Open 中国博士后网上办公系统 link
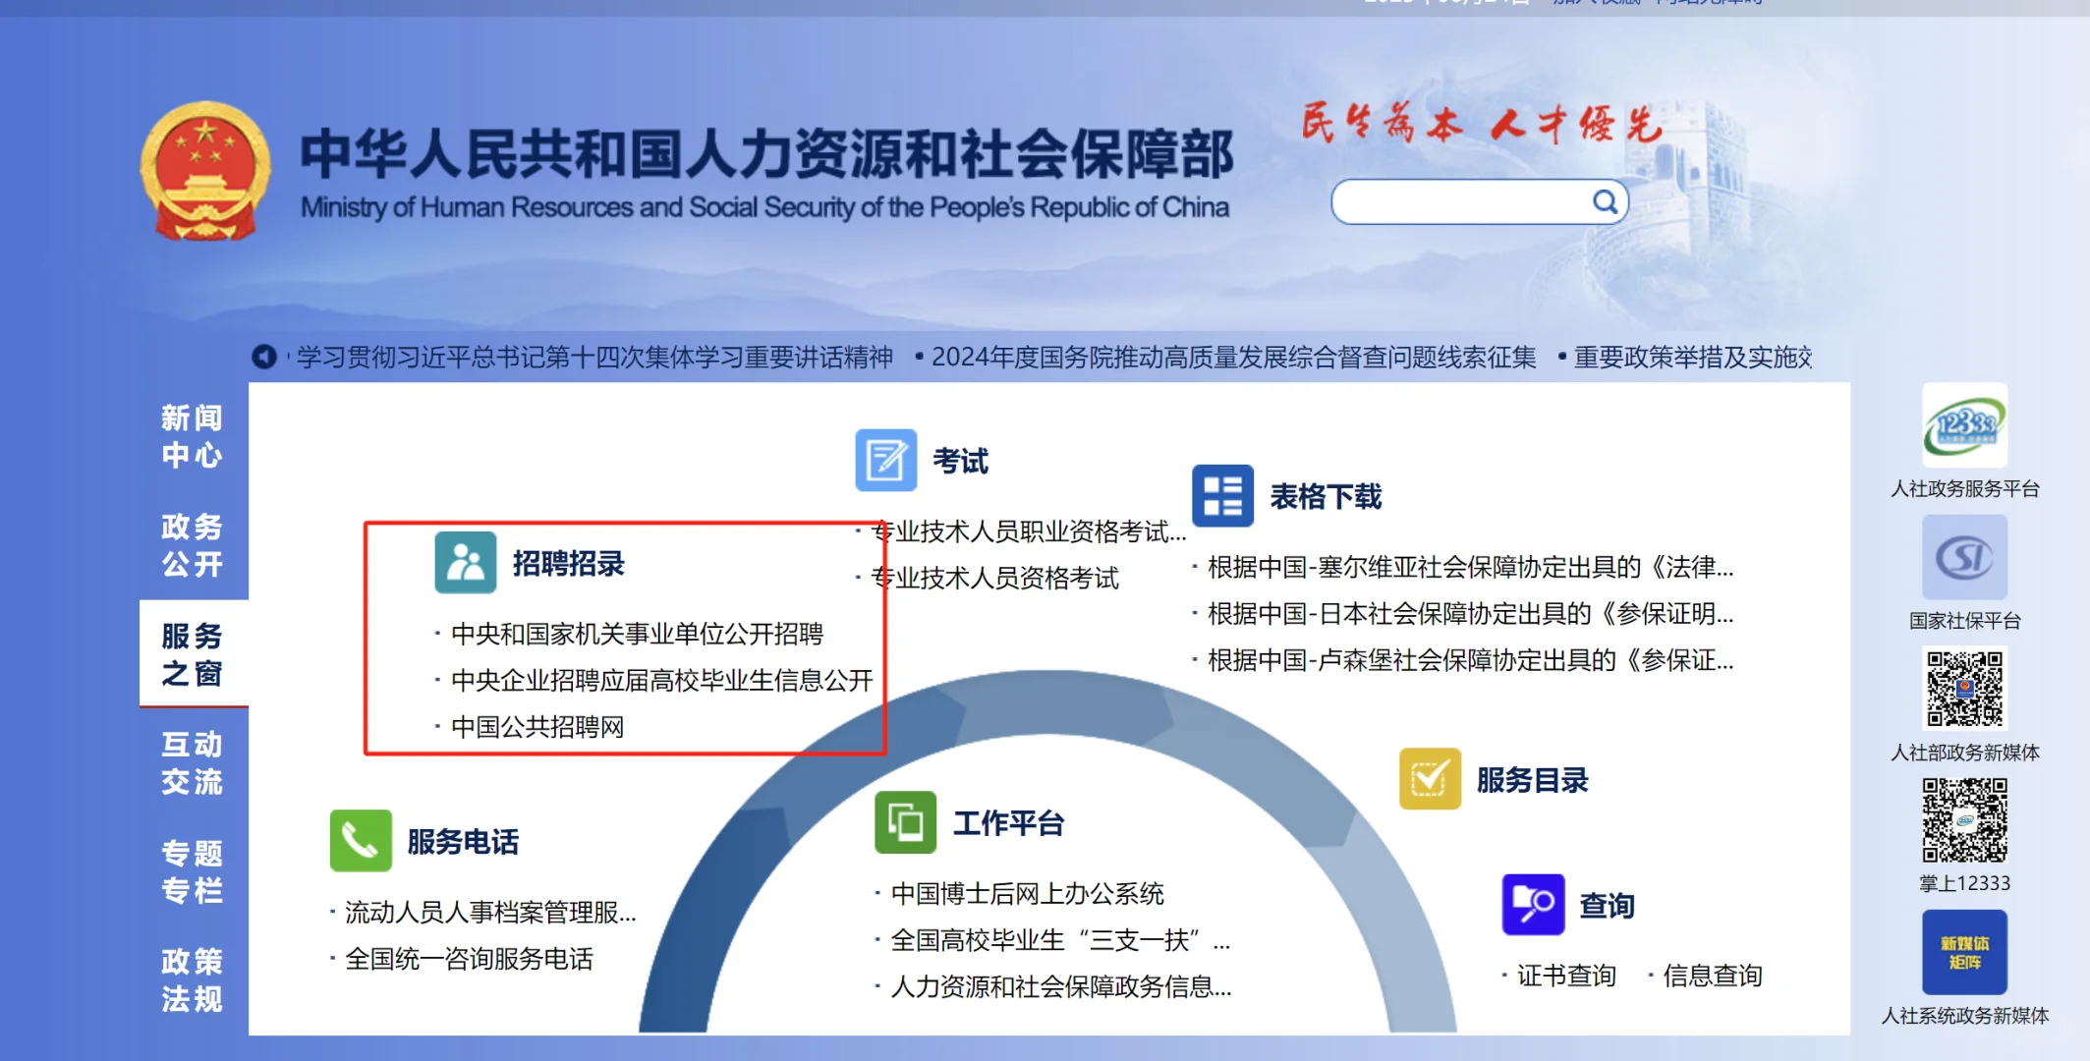The width and height of the screenshot is (2090, 1061). click(x=1027, y=893)
